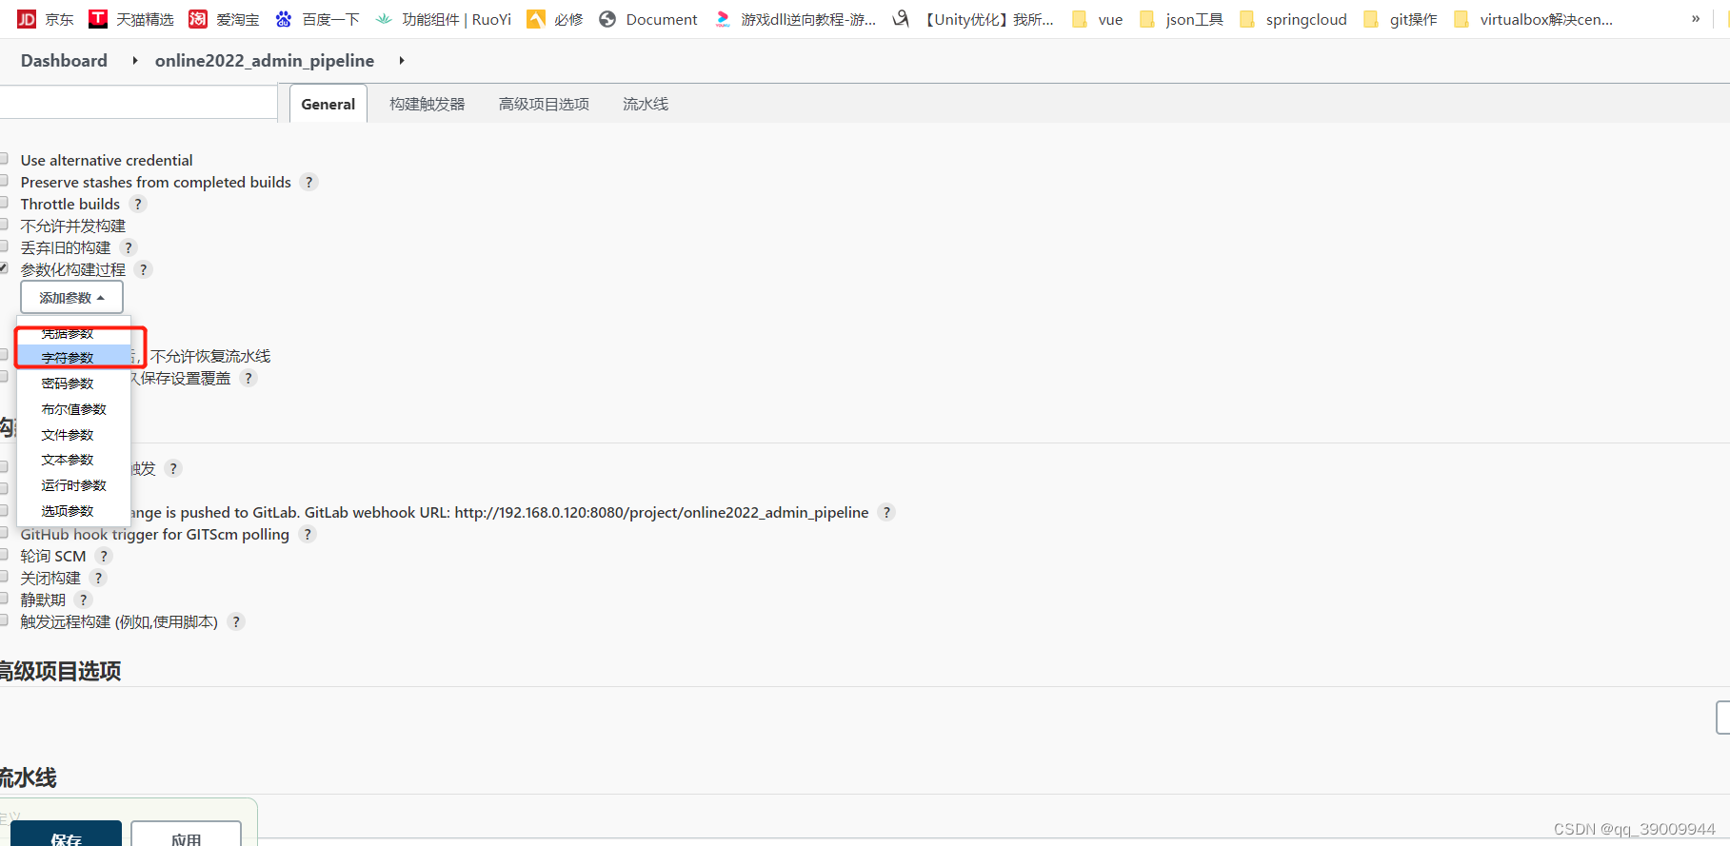Open the 京东 JD bookmark
Viewport: 1730px width, 846px height.
[x=46, y=19]
